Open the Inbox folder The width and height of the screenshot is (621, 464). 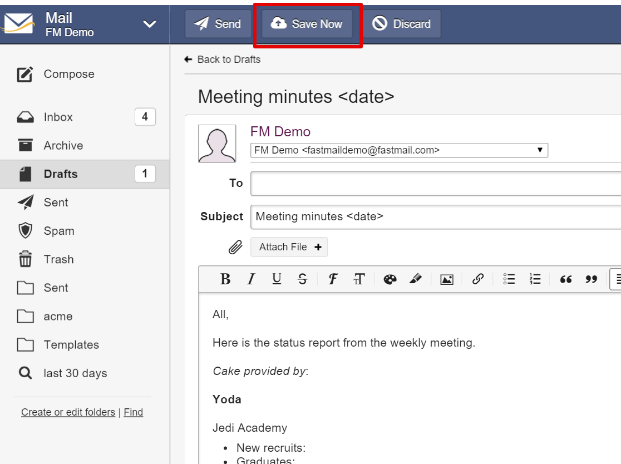pyautogui.click(x=58, y=117)
